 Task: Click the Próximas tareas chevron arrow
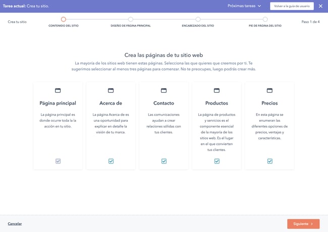[259, 6]
